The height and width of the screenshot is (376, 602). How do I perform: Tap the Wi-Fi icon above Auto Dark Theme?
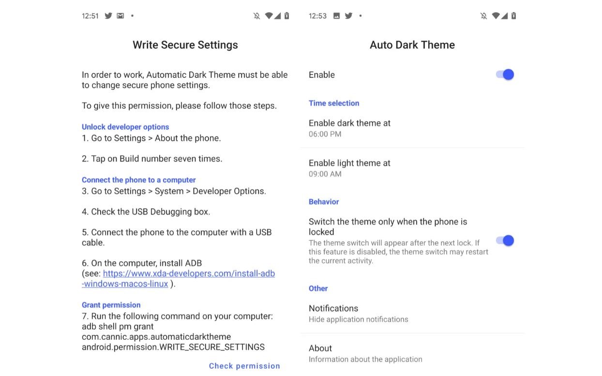click(x=496, y=16)
